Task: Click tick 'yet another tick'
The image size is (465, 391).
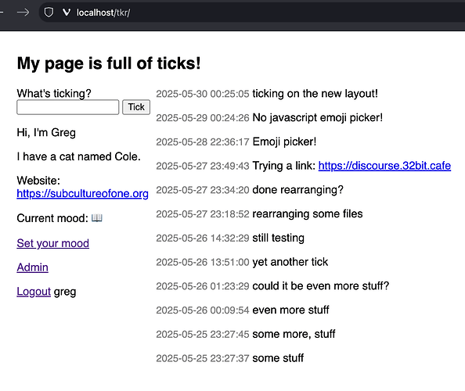Action: coord(290,262)
